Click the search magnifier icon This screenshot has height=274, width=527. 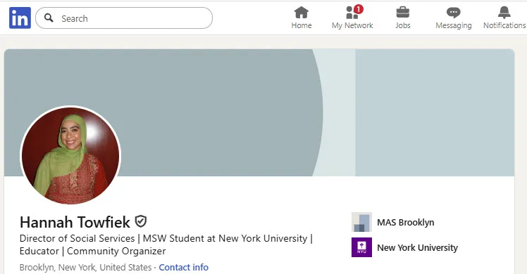(x=49, y=18)
